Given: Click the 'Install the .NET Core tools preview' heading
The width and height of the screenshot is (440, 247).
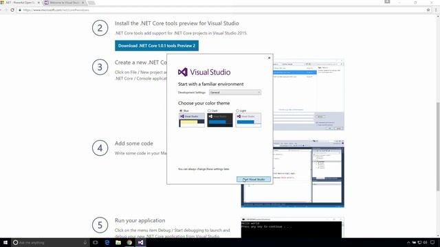Looking at the screenshot, I should pyautogui.click(x=177, y=23).
